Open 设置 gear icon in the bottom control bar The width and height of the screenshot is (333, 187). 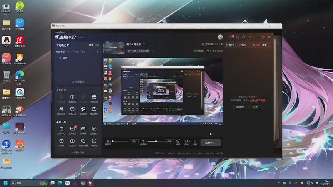(195, 142)
